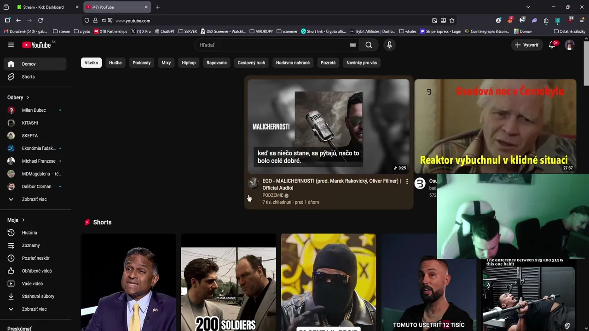Select the Rapovanie filter chip
Image resolution: width=589 pixels, height=331 pixels.
click(217, 63)
